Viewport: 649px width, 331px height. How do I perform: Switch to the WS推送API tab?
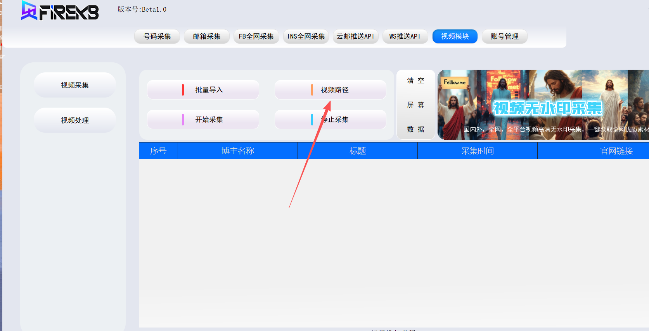[x=405, y=36]
